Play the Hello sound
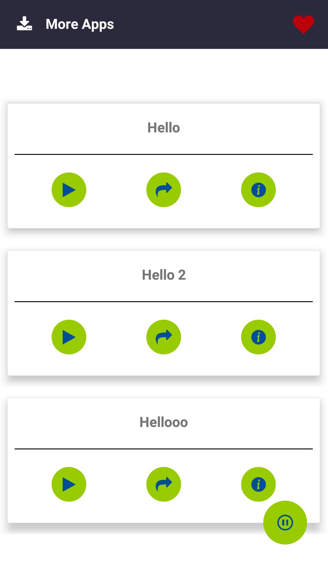Viewport: 328px width, 583px height. point(69,190)
